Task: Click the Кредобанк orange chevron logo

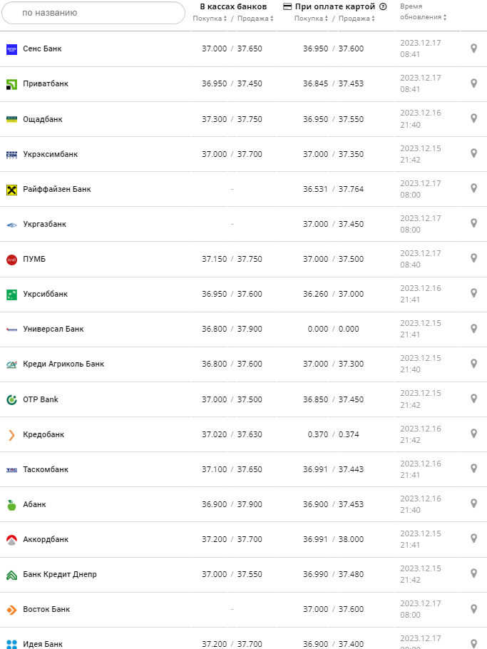Action: [x=11, y=434]
